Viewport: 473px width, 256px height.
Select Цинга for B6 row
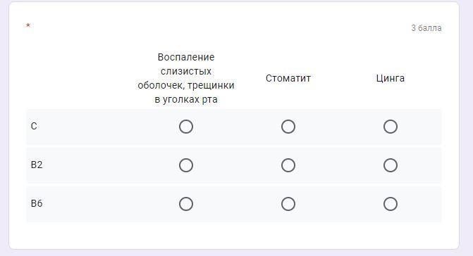coord(391,204)
